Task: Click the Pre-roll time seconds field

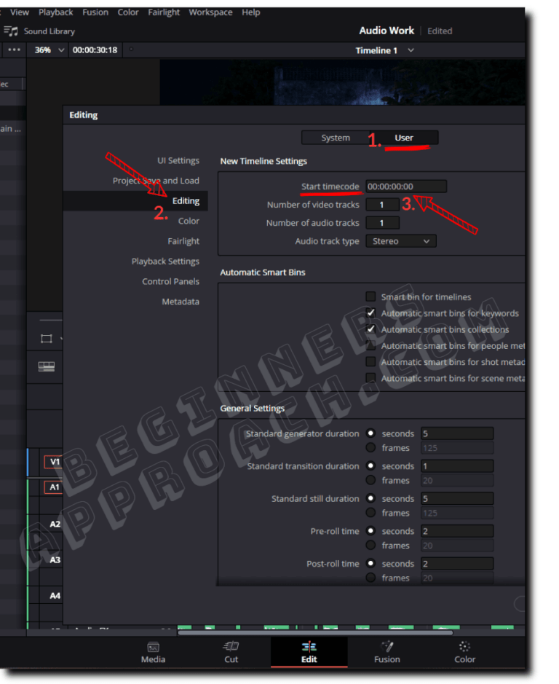Action: point(457,531)
